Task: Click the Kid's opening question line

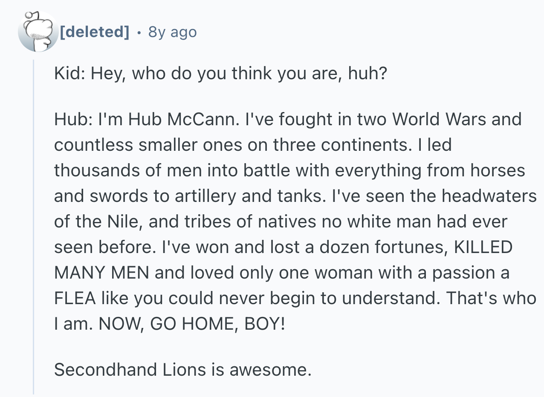Action: (220, 74)
